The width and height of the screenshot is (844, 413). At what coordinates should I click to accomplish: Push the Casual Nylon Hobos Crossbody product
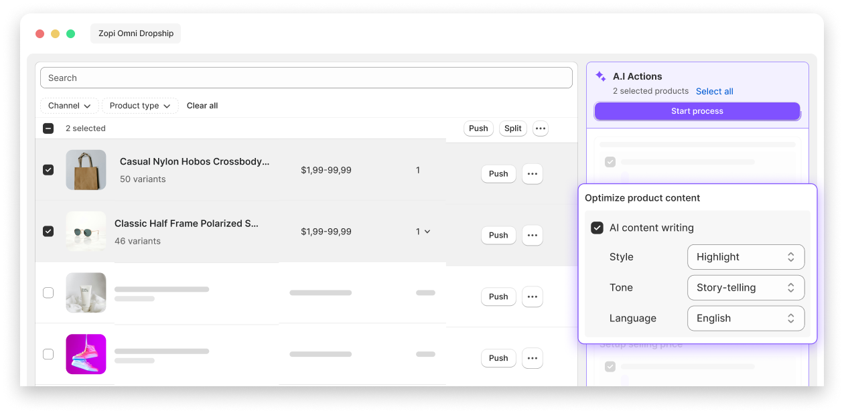498,173
